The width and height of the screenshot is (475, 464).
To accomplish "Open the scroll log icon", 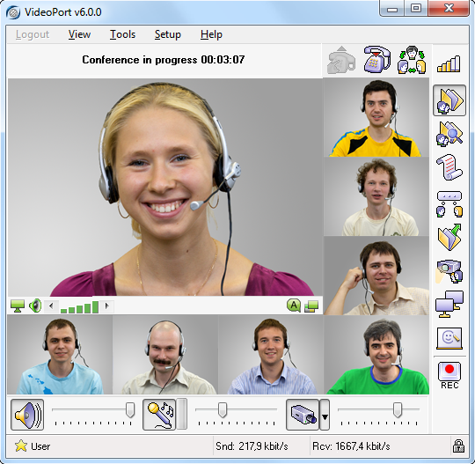I will coord(449,167).
